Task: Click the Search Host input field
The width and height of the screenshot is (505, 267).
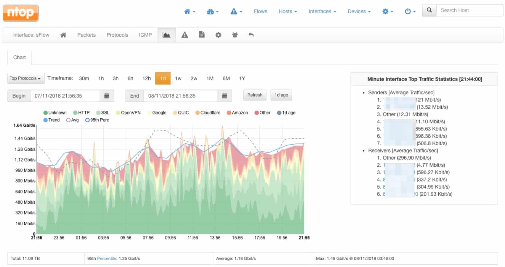Action: pos(469,10)
